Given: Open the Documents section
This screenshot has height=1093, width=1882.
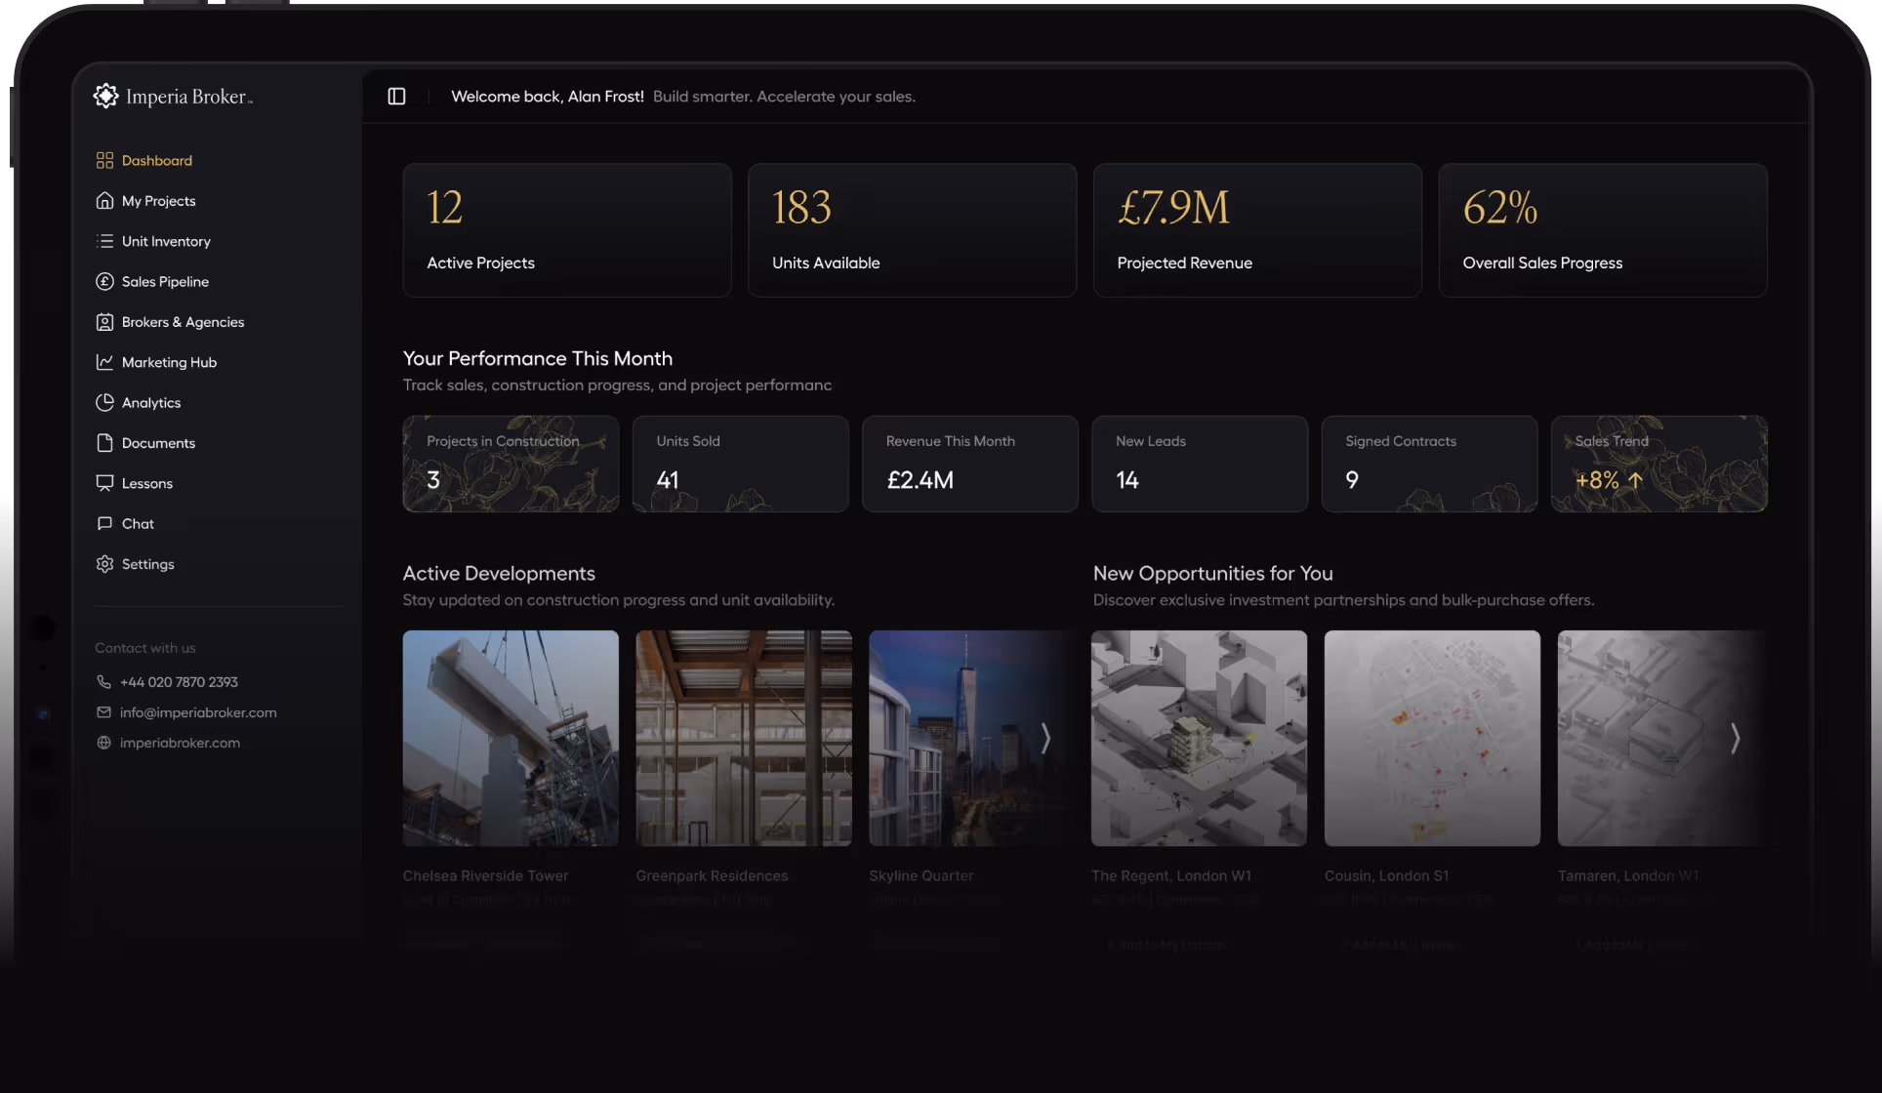Looking at the screenshot, I should (x=158, y=442).
